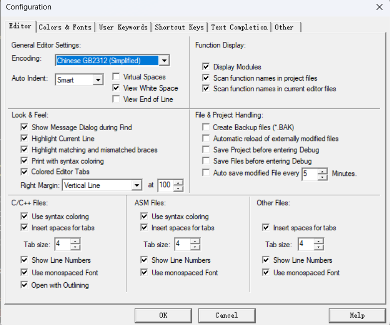Toggle C/C++ Use syntax coloring
Screen dimensions: 390x325
click(x=24, y=216)
